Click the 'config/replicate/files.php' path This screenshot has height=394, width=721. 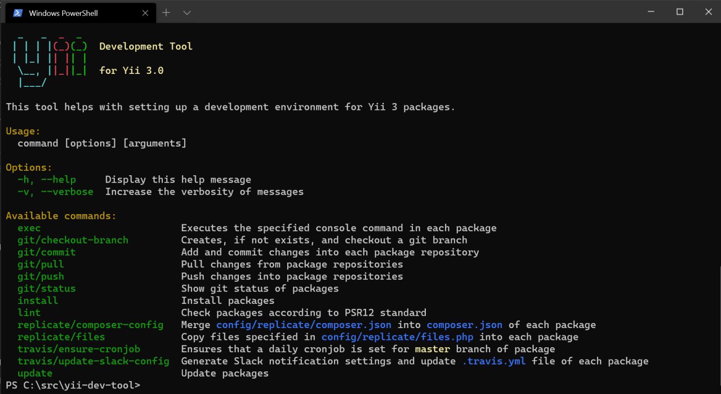tap(398, 337)
